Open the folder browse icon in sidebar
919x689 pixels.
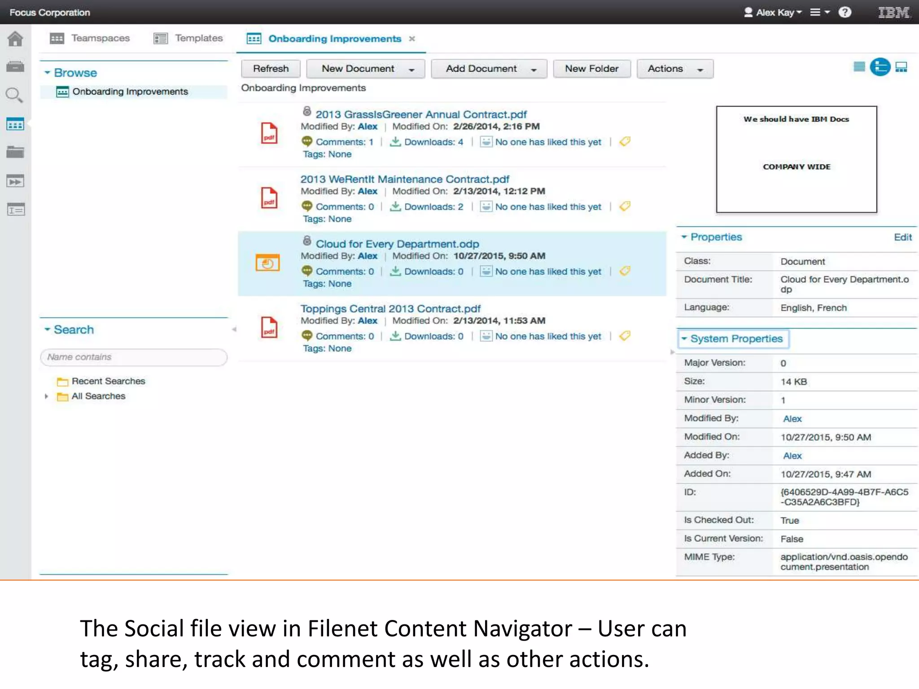[x=15, y=152]
